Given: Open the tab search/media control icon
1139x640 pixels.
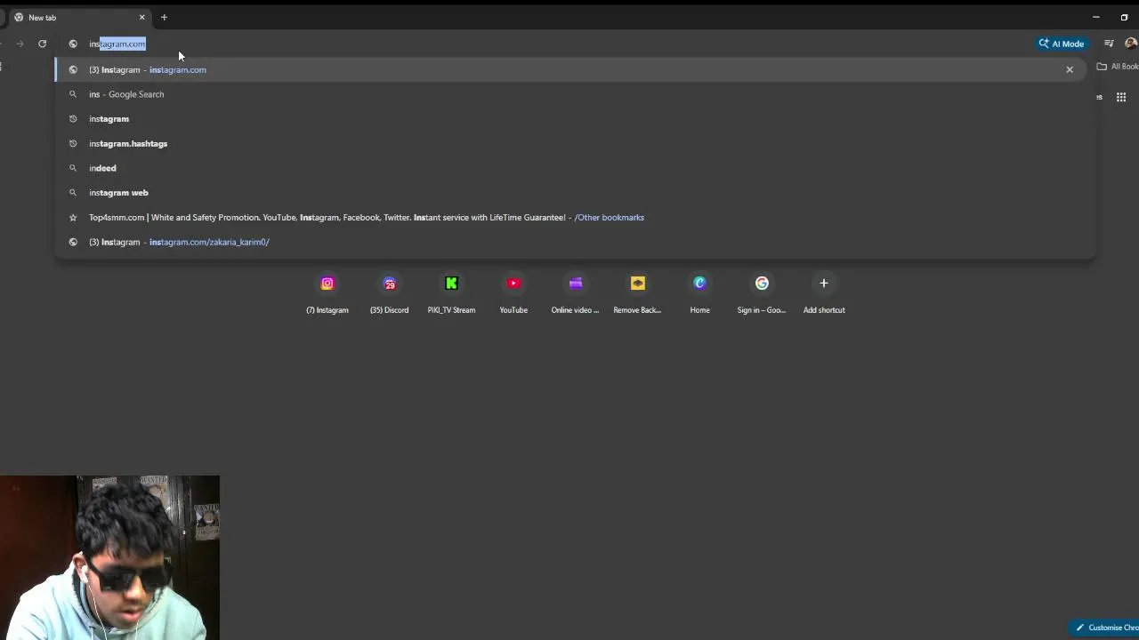Looking at the screenshot, I should 1109,44.
